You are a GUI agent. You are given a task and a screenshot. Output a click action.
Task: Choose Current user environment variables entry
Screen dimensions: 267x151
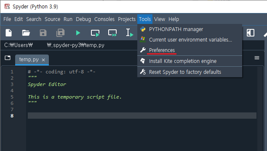(x=190, y=40)
